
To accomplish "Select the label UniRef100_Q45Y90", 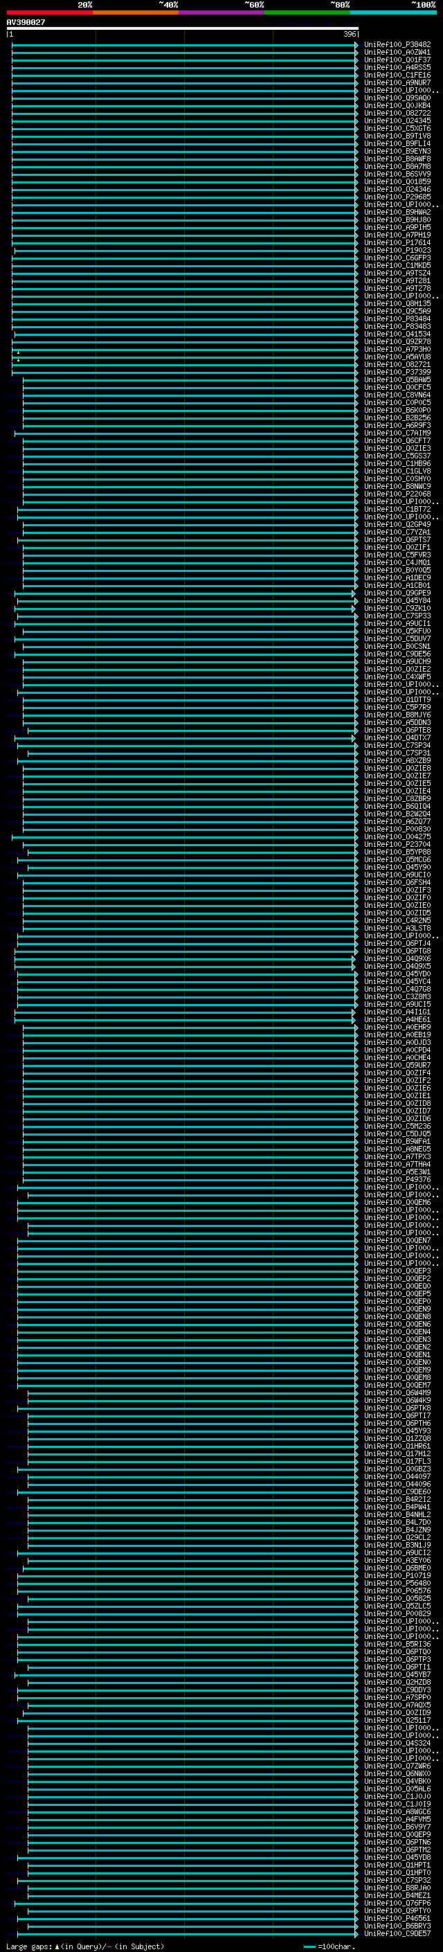I will coord(397,867).
